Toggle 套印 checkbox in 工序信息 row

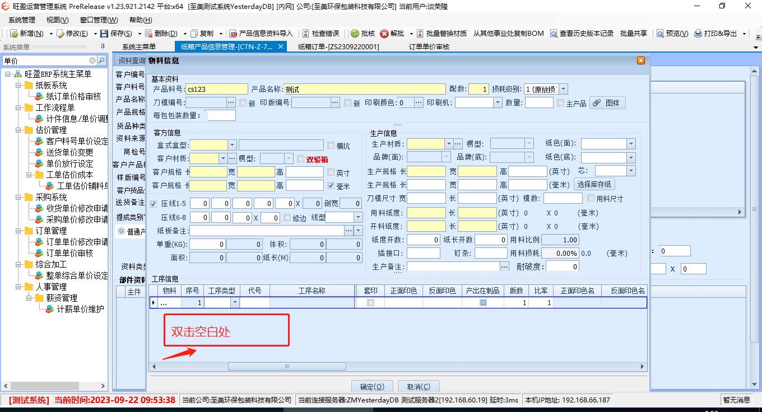pyautogui.click(x=370, y=303)
